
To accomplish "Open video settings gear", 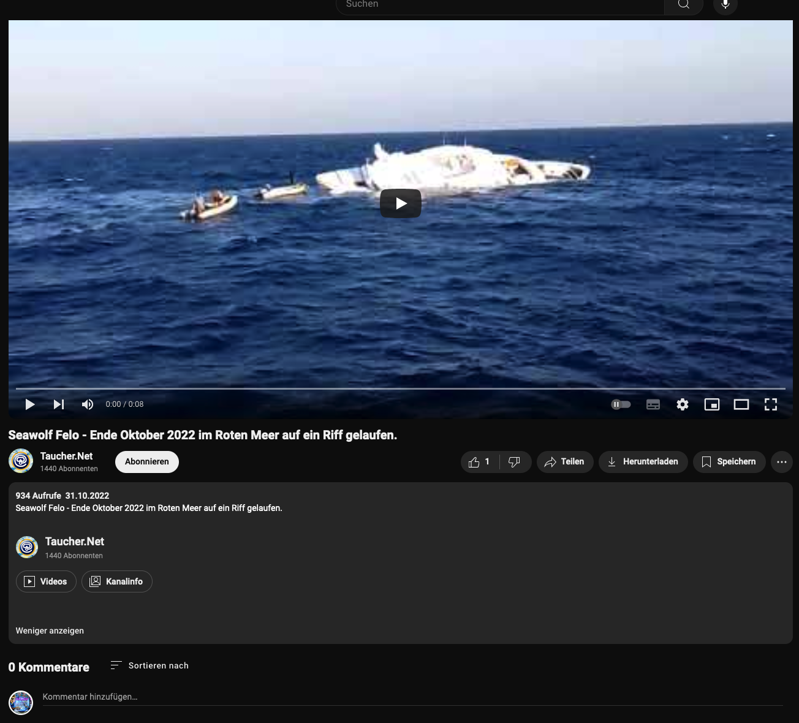I will [x=683, y=404].
